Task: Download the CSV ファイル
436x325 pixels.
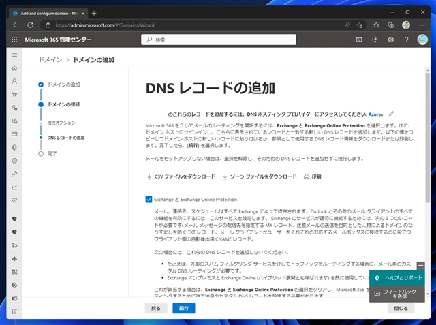Action: [x=181, y=176]
